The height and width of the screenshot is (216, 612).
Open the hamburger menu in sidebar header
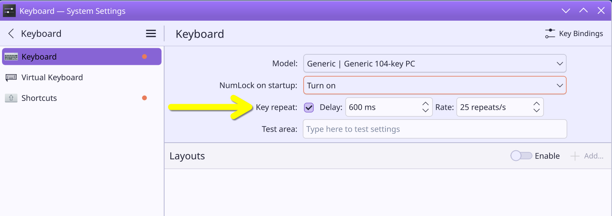pos(151,34)
